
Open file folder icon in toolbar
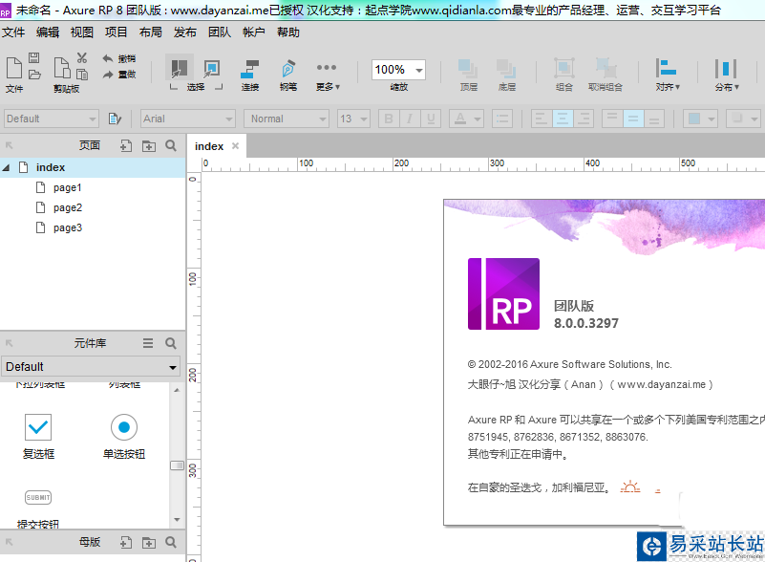click(34, 75)
